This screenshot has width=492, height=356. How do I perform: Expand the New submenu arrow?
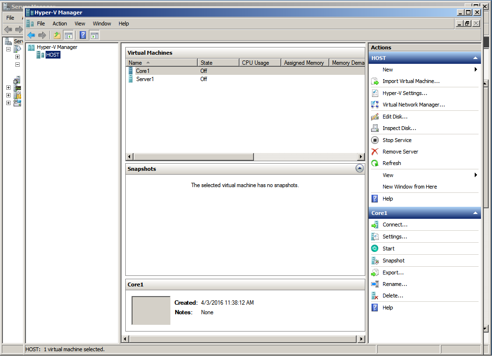point(476,69)
